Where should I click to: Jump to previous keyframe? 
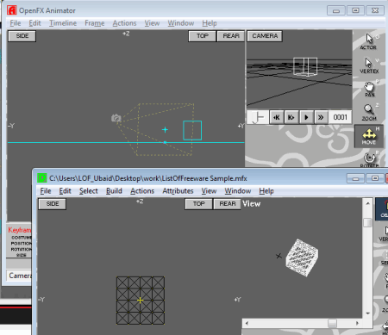[x=277, y=117]
